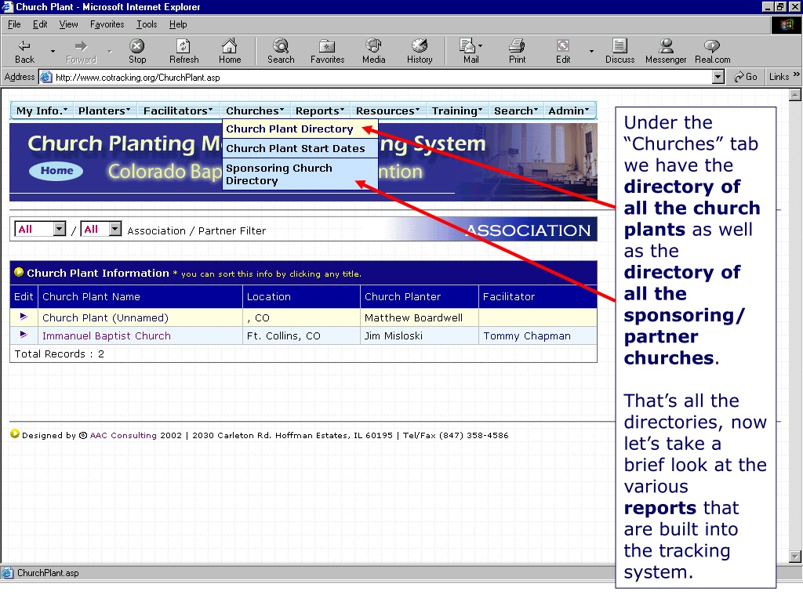Open the Tommy Chapman facilitator link
The width and height of the screenshot is (803, 602).
[x=527, y=335]
